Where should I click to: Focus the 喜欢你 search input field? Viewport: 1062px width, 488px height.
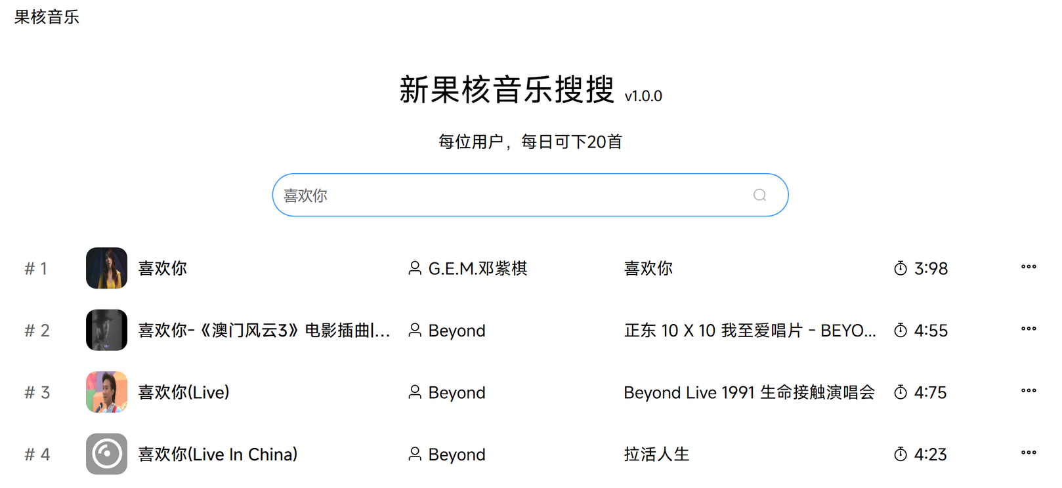[x=512, y=195]
